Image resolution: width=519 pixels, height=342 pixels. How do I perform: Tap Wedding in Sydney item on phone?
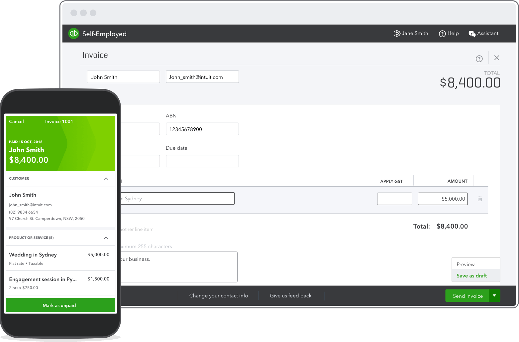tap(60, 258)
